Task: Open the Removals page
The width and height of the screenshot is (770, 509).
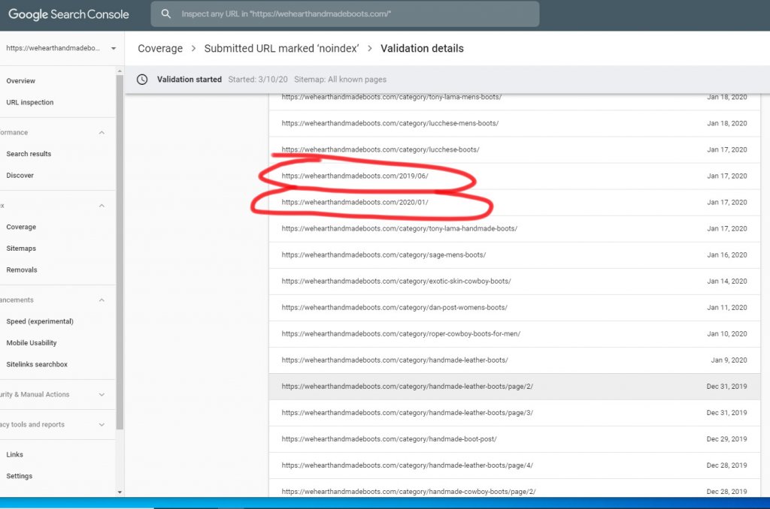Action: [x=22, y=270]
